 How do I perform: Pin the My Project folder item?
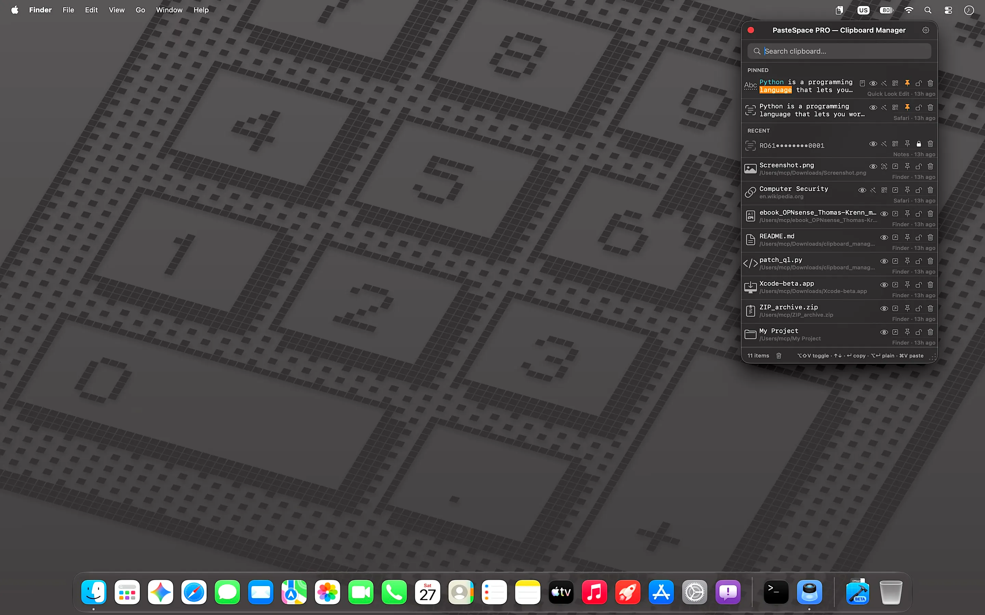point(907,332)
